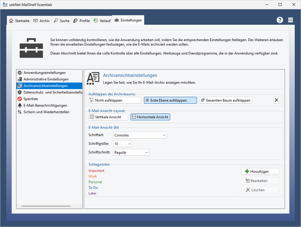This screenshot has width=301, height=227.
Task: Open the Schriftschnitt Regulär dropdown
Action: (x=131, y=153)
